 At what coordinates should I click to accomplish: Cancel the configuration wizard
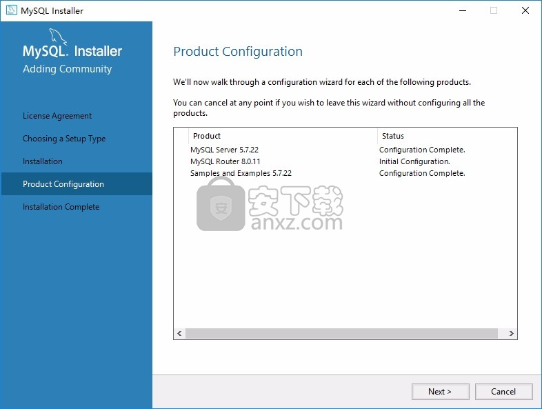point(503,391)
